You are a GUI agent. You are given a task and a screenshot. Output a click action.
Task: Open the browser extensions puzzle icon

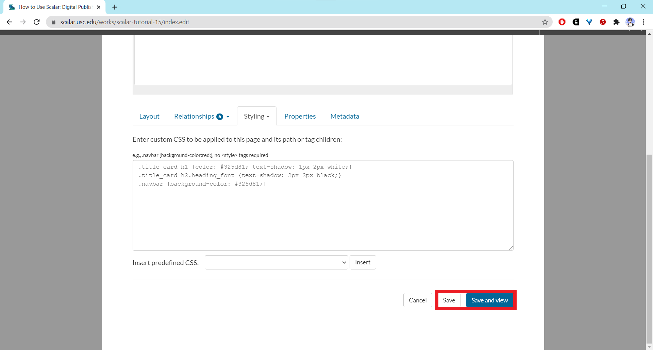616,22
